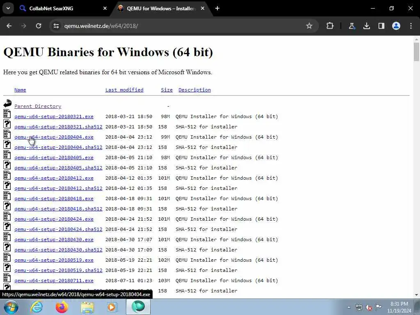Click unknown-file icon beside 20180404.sha512
This screenshot has width=420, height=315.
(7, 144)
